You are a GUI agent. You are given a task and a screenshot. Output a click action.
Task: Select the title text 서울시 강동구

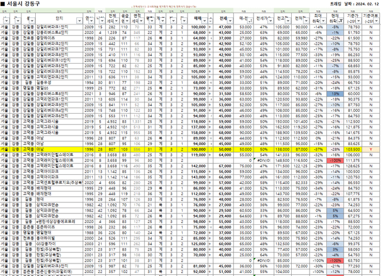23,4
